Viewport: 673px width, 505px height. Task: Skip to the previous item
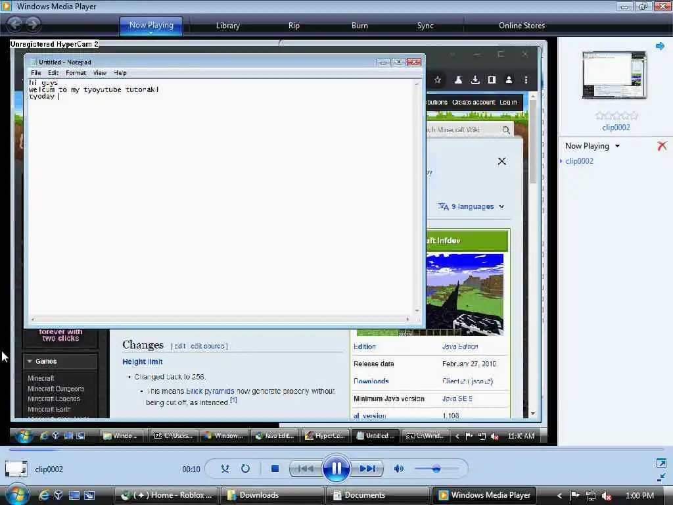coord(306,468)
